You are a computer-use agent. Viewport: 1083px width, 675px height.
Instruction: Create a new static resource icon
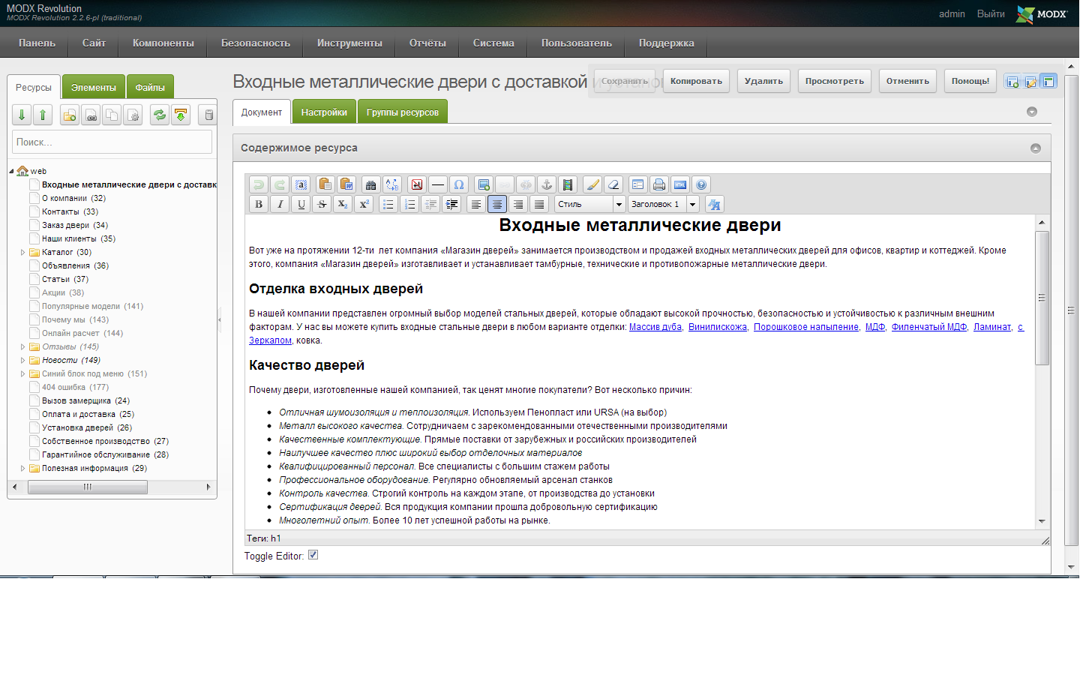pyautogui.click(x=133, y=115)
